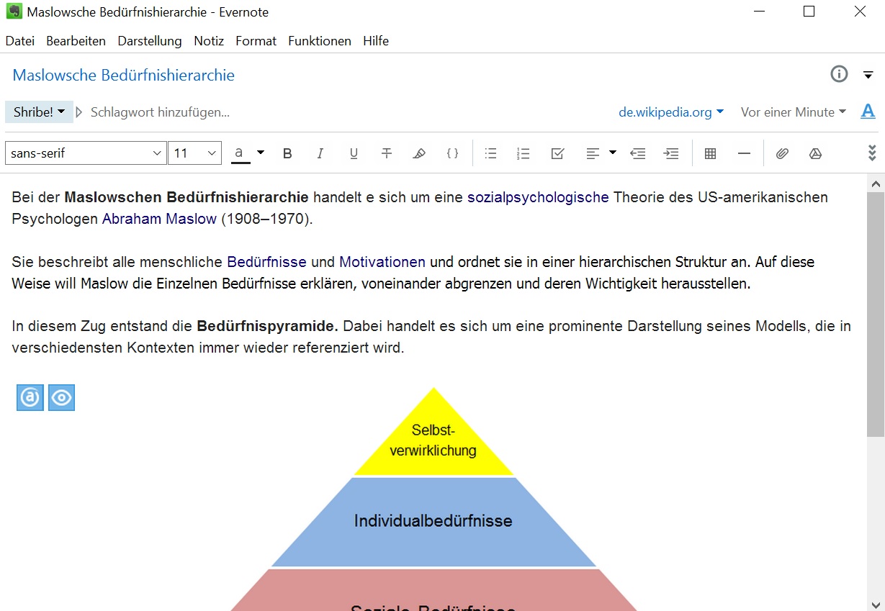
Task: Open the Darstellung menu
Action: point(150,41)
